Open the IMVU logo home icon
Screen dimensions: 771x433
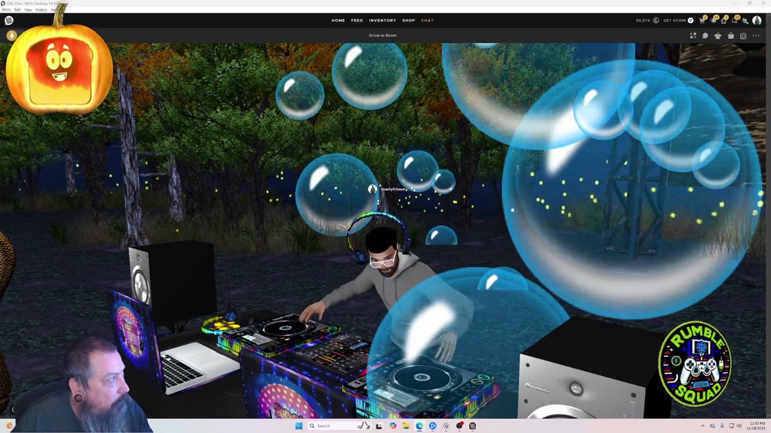click(x=9, y=20)
